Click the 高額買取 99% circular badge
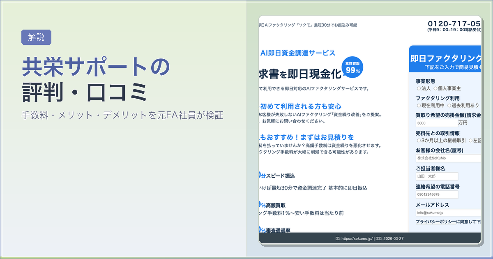The height and width of the screenshot is (259, 493). tap(352, 67)
